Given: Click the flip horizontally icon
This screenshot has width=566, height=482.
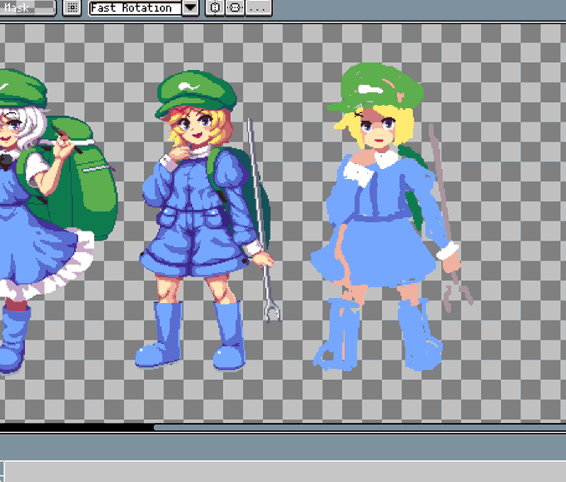Looking at the screenshot, I should tap(215, 7).
